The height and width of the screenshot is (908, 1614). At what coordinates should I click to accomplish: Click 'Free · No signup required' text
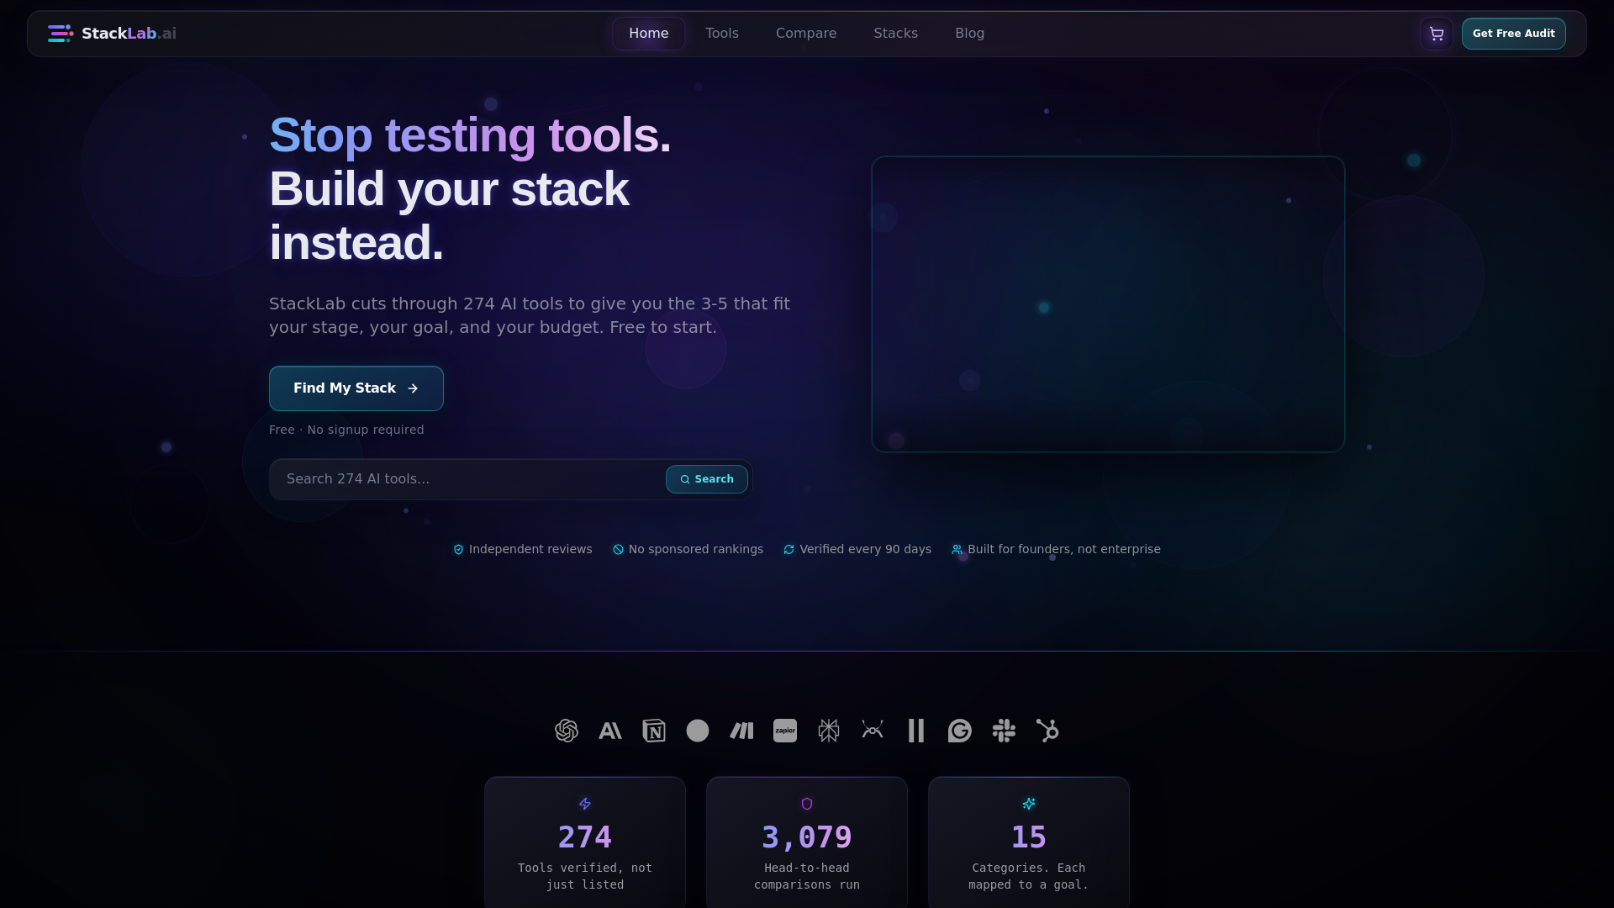[346, 430]
